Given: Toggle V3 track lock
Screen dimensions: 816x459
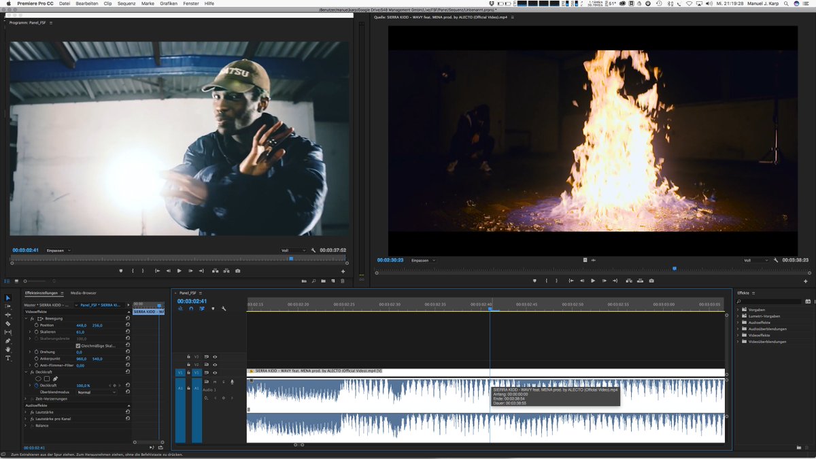Looking at the screenshot, I should coord(188,356).
